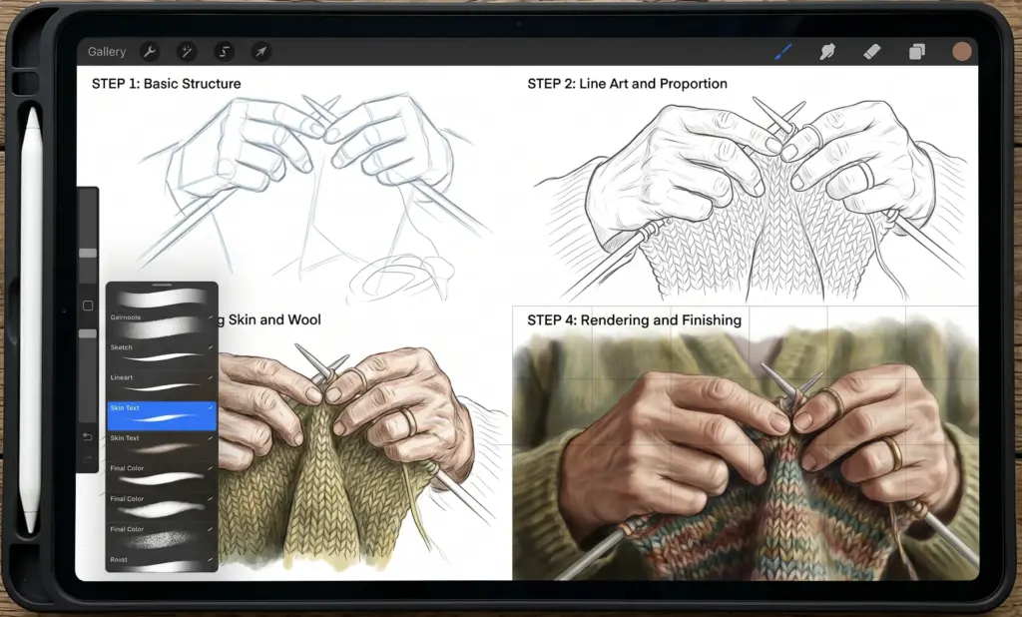Select the Smudge tool
The width and height of the screenshot is (1022, 617).
tap(827, 51)
